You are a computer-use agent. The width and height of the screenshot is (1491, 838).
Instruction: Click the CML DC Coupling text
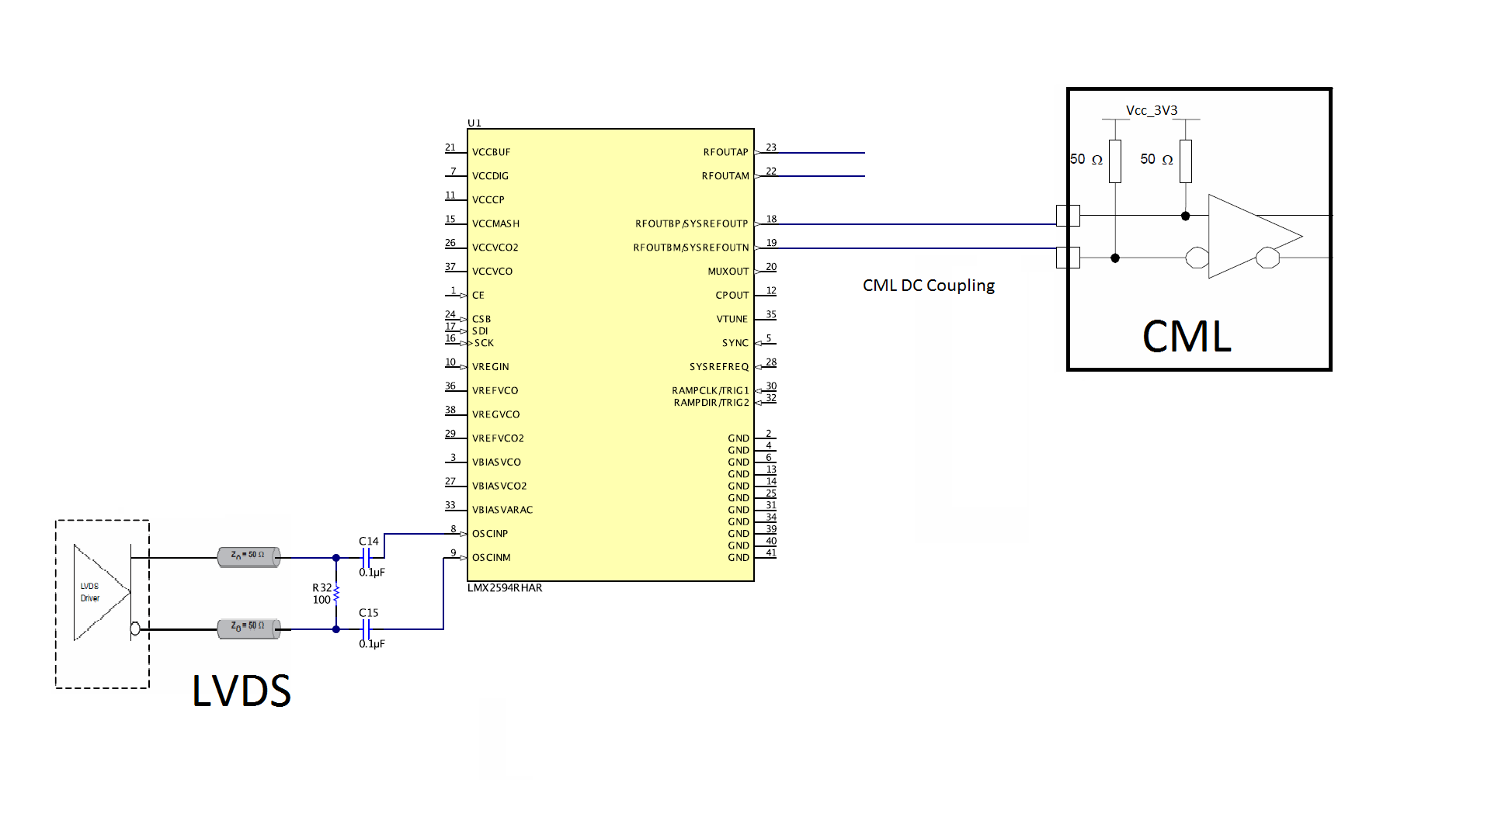pos(929,286)
